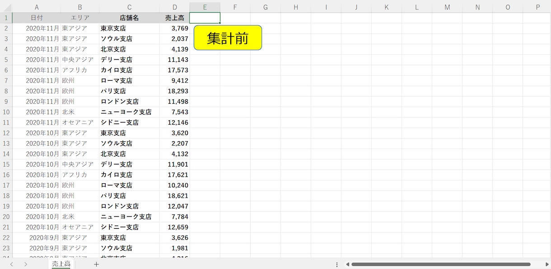Screen dimensions: 551x269
Task: Select the cell with value 3,769
Action: (x=174, y=28)
